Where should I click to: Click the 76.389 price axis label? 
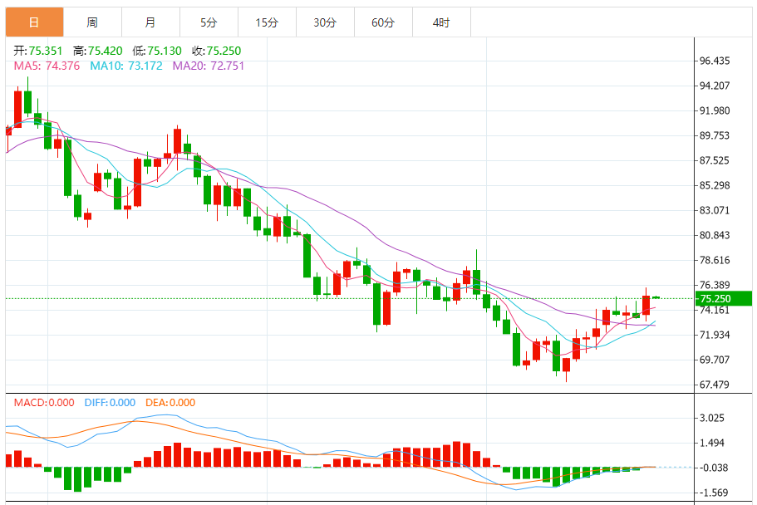click(x=715, y=286)
